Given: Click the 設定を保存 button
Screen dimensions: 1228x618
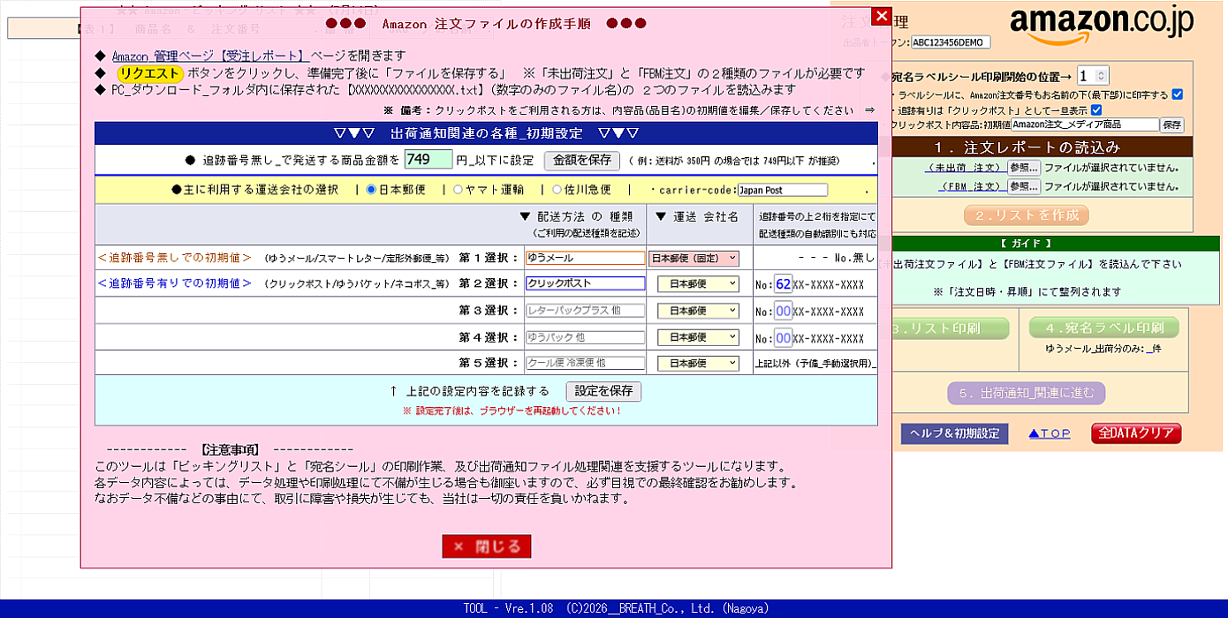Looking at the screenshot, I should pyautogui.click(x=603, y=391).
